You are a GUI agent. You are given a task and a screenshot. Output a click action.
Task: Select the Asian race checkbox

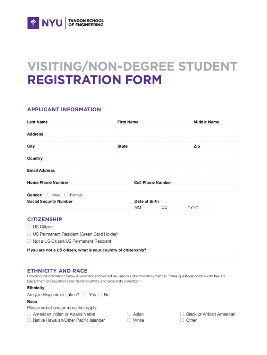coord(129,314)
